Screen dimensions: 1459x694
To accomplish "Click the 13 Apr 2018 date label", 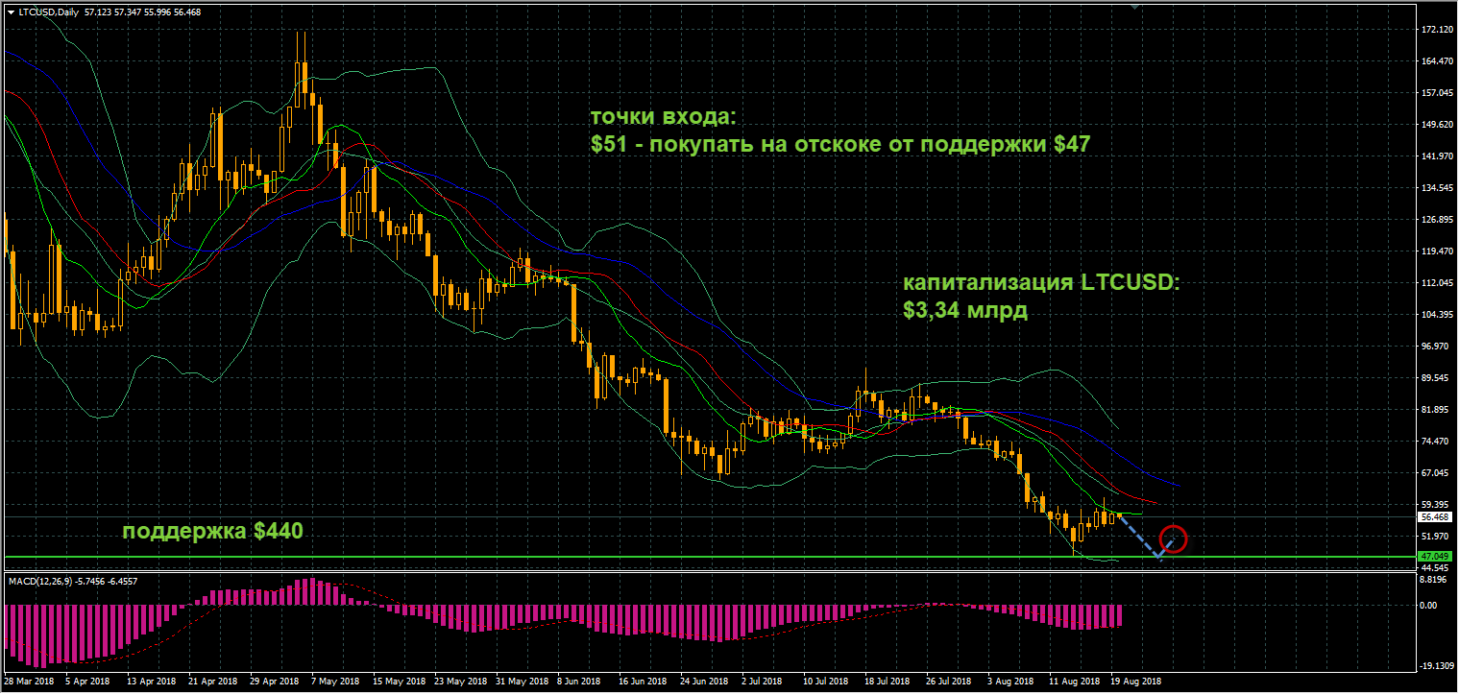I will 152,682.
